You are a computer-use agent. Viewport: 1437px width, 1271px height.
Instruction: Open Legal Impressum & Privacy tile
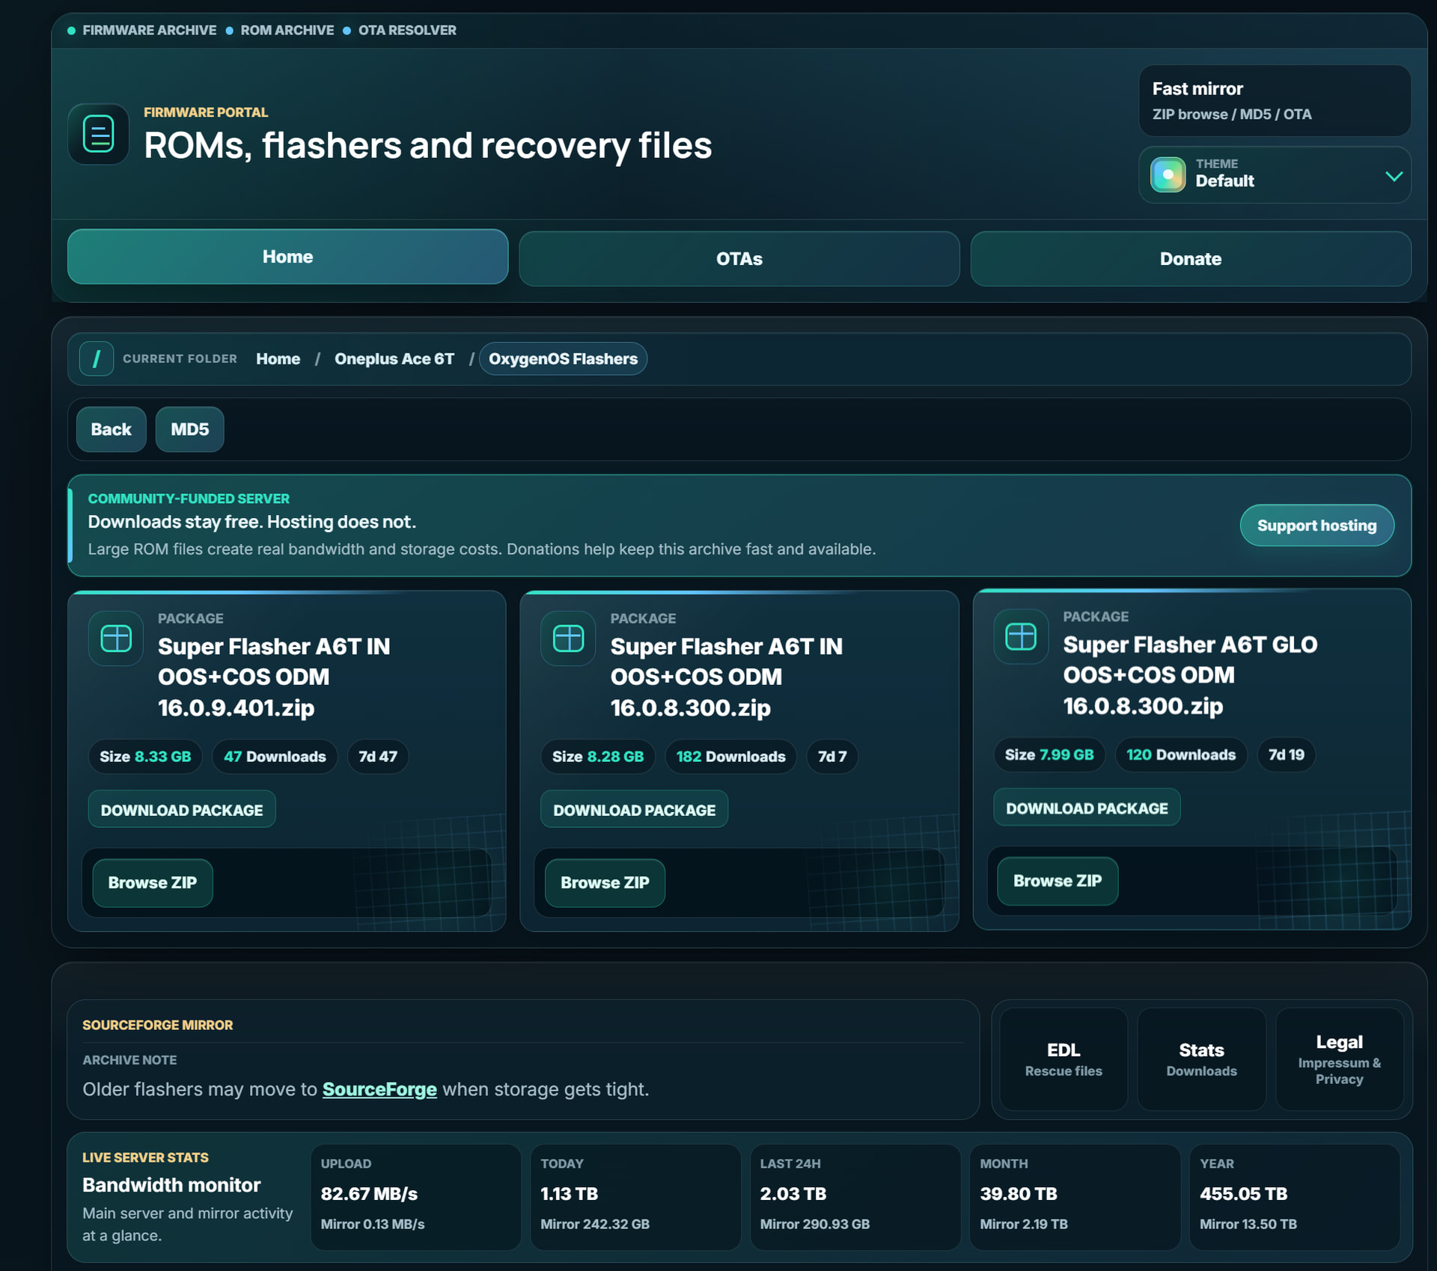click(1339, 1059)
